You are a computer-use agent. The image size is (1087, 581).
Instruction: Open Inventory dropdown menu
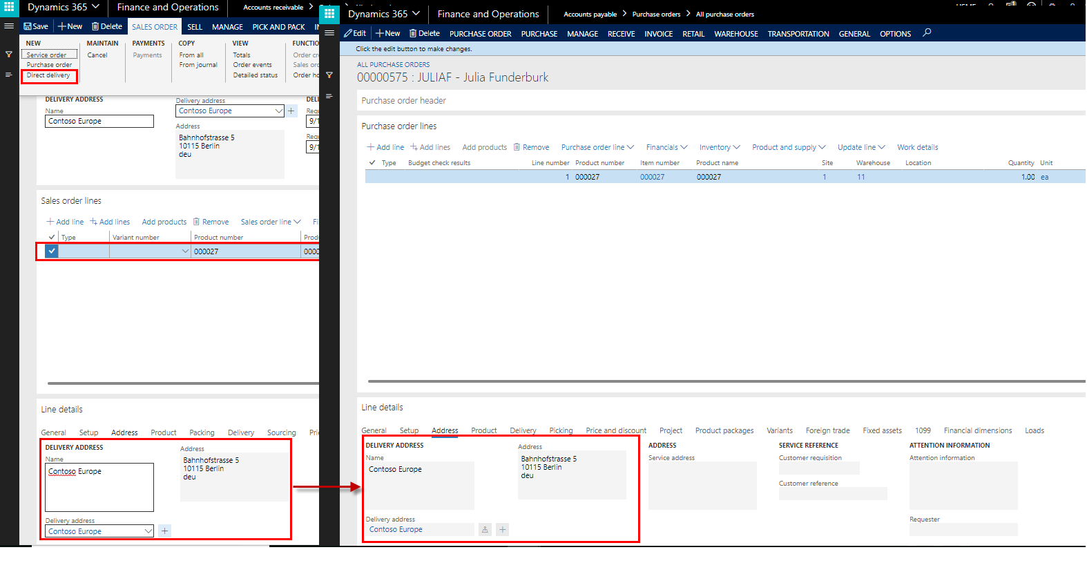(720, 147)
